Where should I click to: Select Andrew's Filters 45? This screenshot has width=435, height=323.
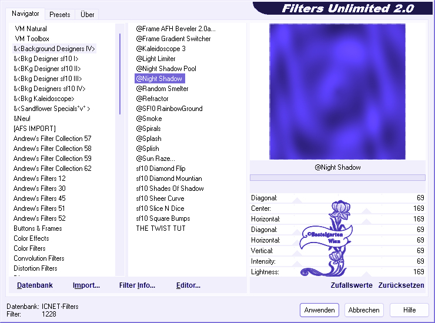(39, 198)
